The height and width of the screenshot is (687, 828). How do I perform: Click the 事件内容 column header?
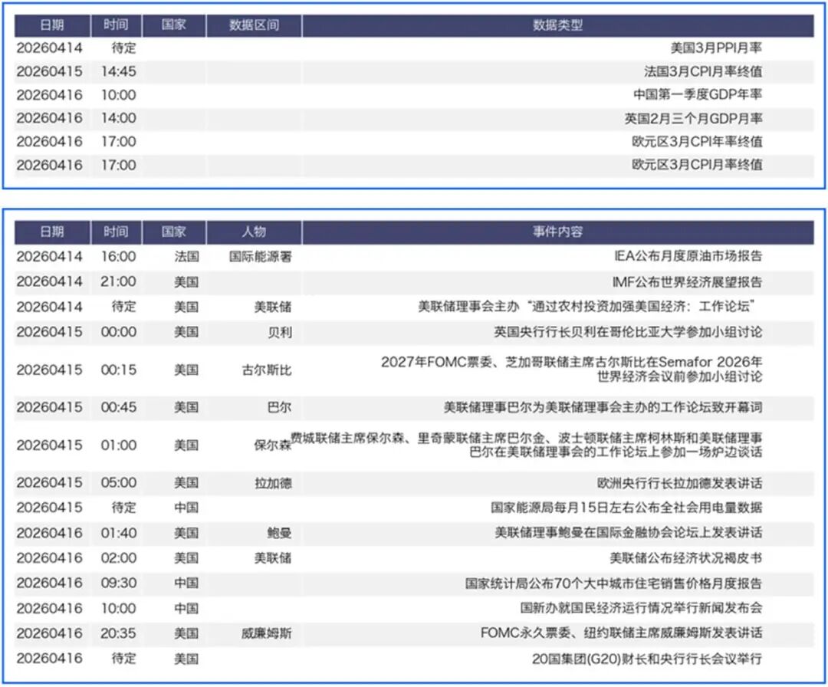(x=557, y=232)
